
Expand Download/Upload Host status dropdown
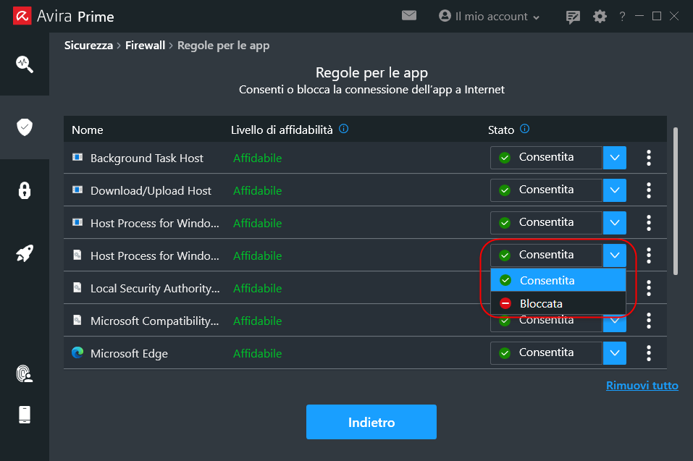[614, 190]
